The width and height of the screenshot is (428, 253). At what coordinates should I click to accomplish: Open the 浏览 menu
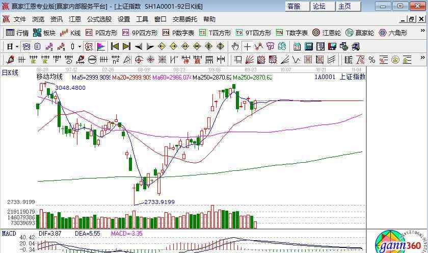(38, 19)
